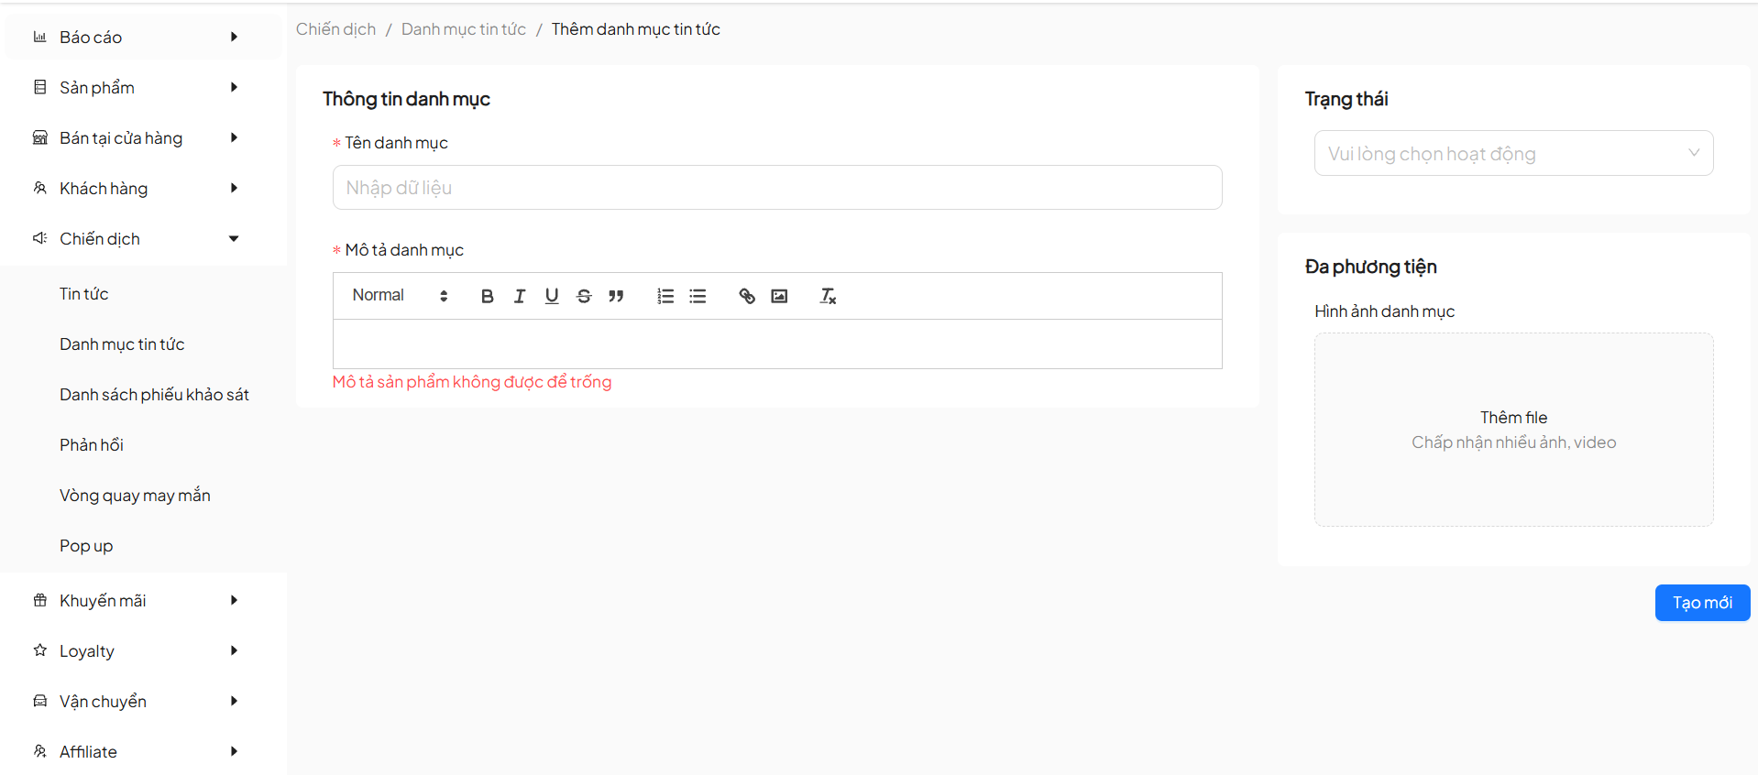Viewport: 1758px width, 775px height.
Task: Create a bulleted list
Action: pyautogui.click(x=698, y=296)
